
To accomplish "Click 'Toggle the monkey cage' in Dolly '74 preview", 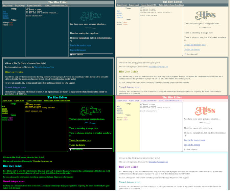I will 195,140.
